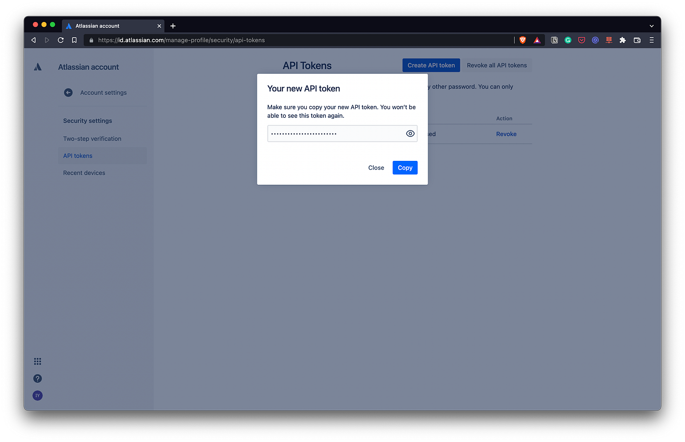The width and height of the screenshot is (685, 442).
Task: Reveal the hidden API token with the eye icon
Action: [x=410, y=133]
